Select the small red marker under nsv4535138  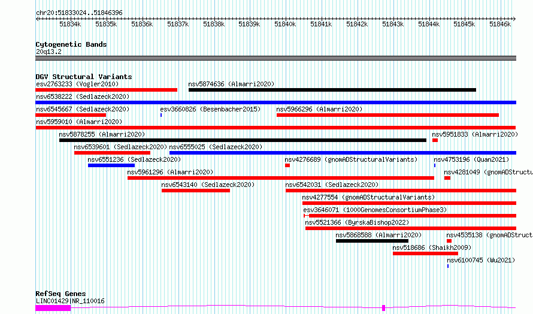449,241
